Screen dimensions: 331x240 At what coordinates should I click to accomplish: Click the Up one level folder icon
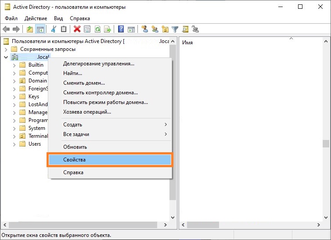click(x=30, y=29)
